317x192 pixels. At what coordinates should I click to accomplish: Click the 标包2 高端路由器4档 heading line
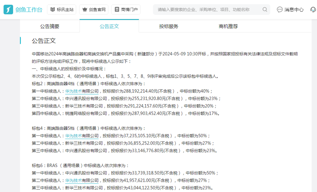[x=82, y=83]
